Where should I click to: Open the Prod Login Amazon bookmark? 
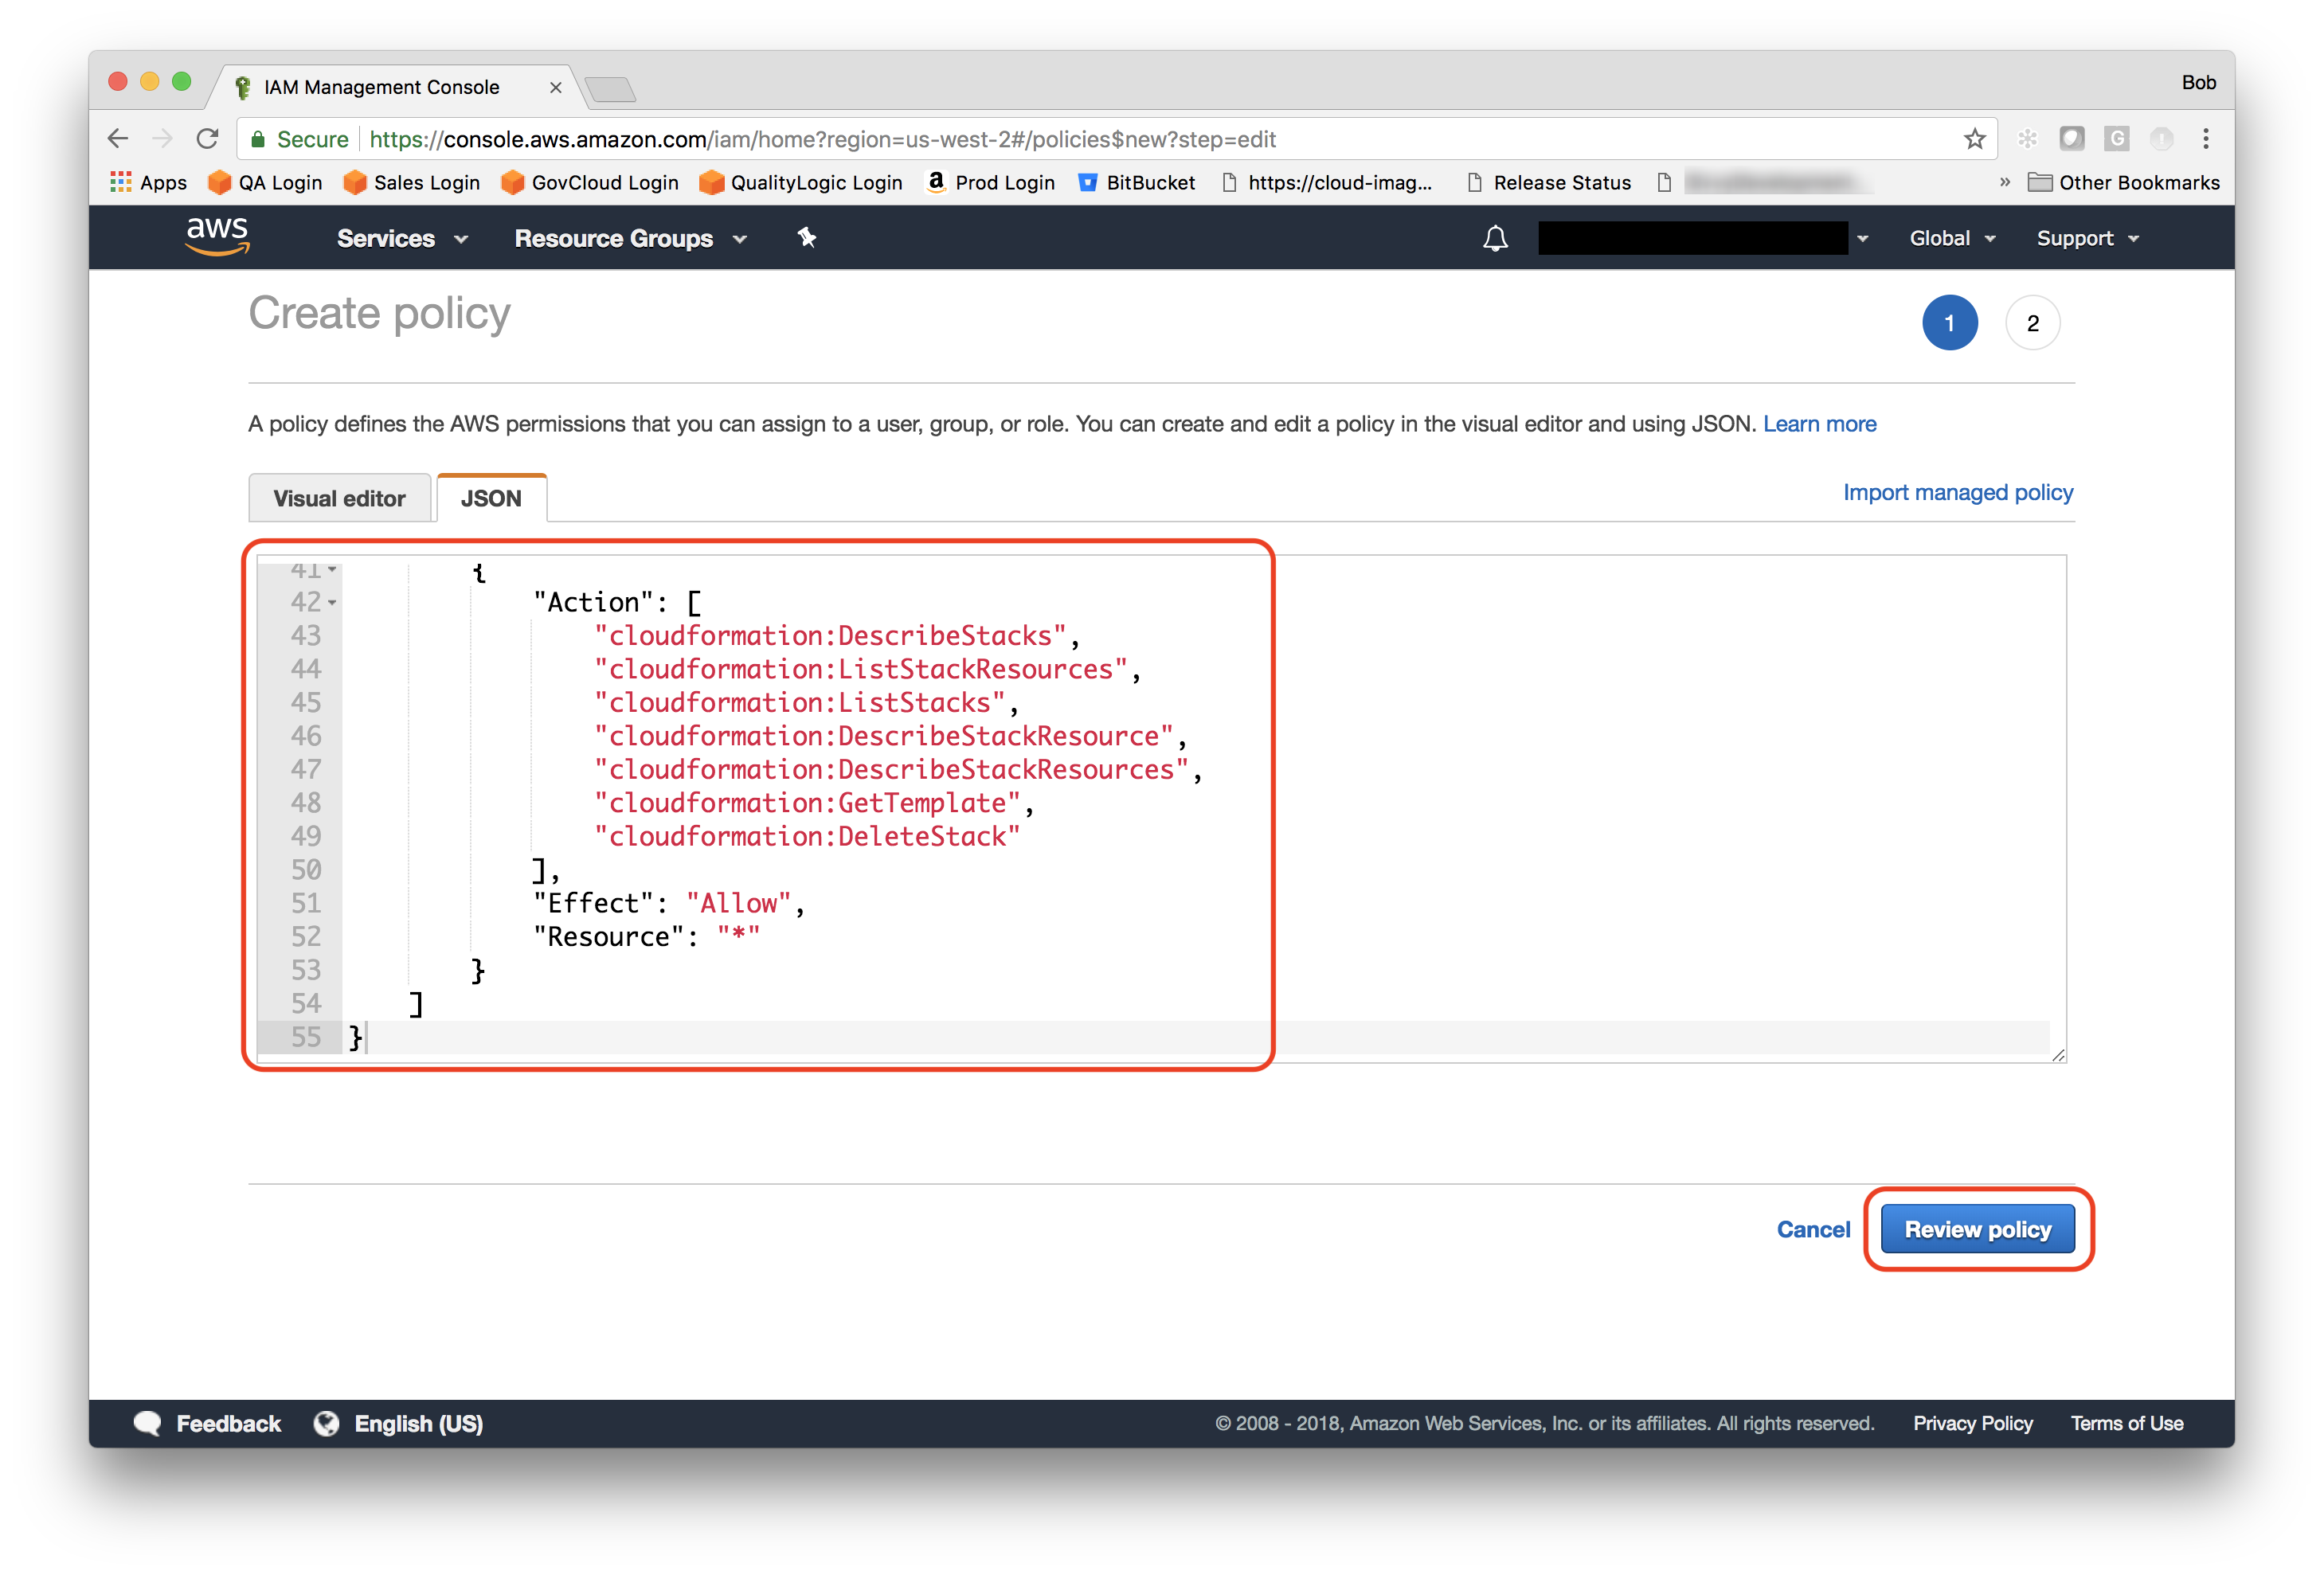click(x=991, y=182)
